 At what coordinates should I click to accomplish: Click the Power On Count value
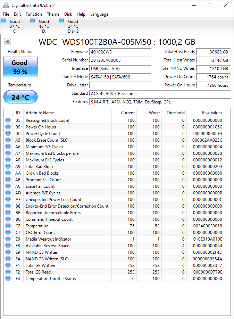(x=214, y=77)
